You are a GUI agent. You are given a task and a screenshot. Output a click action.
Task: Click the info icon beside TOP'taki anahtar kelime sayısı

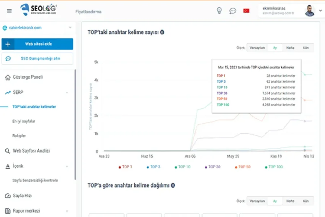tap(162, 33)
